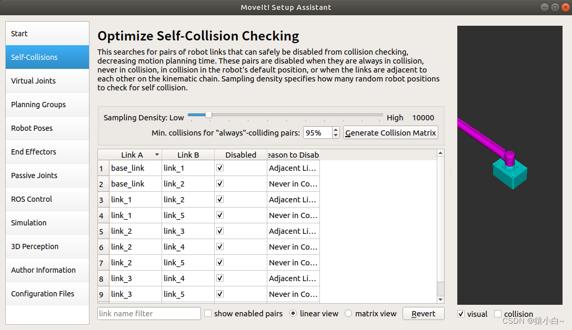Toggle Disabled for link_3 and link_4

click(220, 279)
